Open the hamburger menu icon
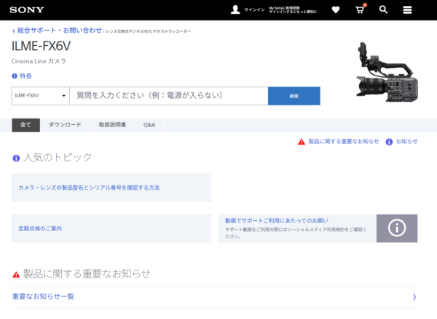The width and height of the screenshot is (437, 319). (x=407, y=10)
